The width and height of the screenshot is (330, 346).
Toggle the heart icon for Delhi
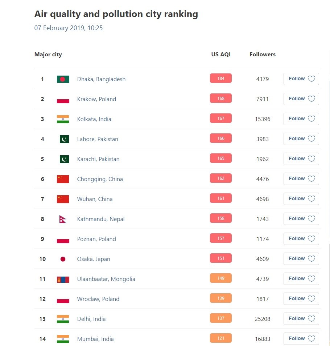click(x=312, y=319)
